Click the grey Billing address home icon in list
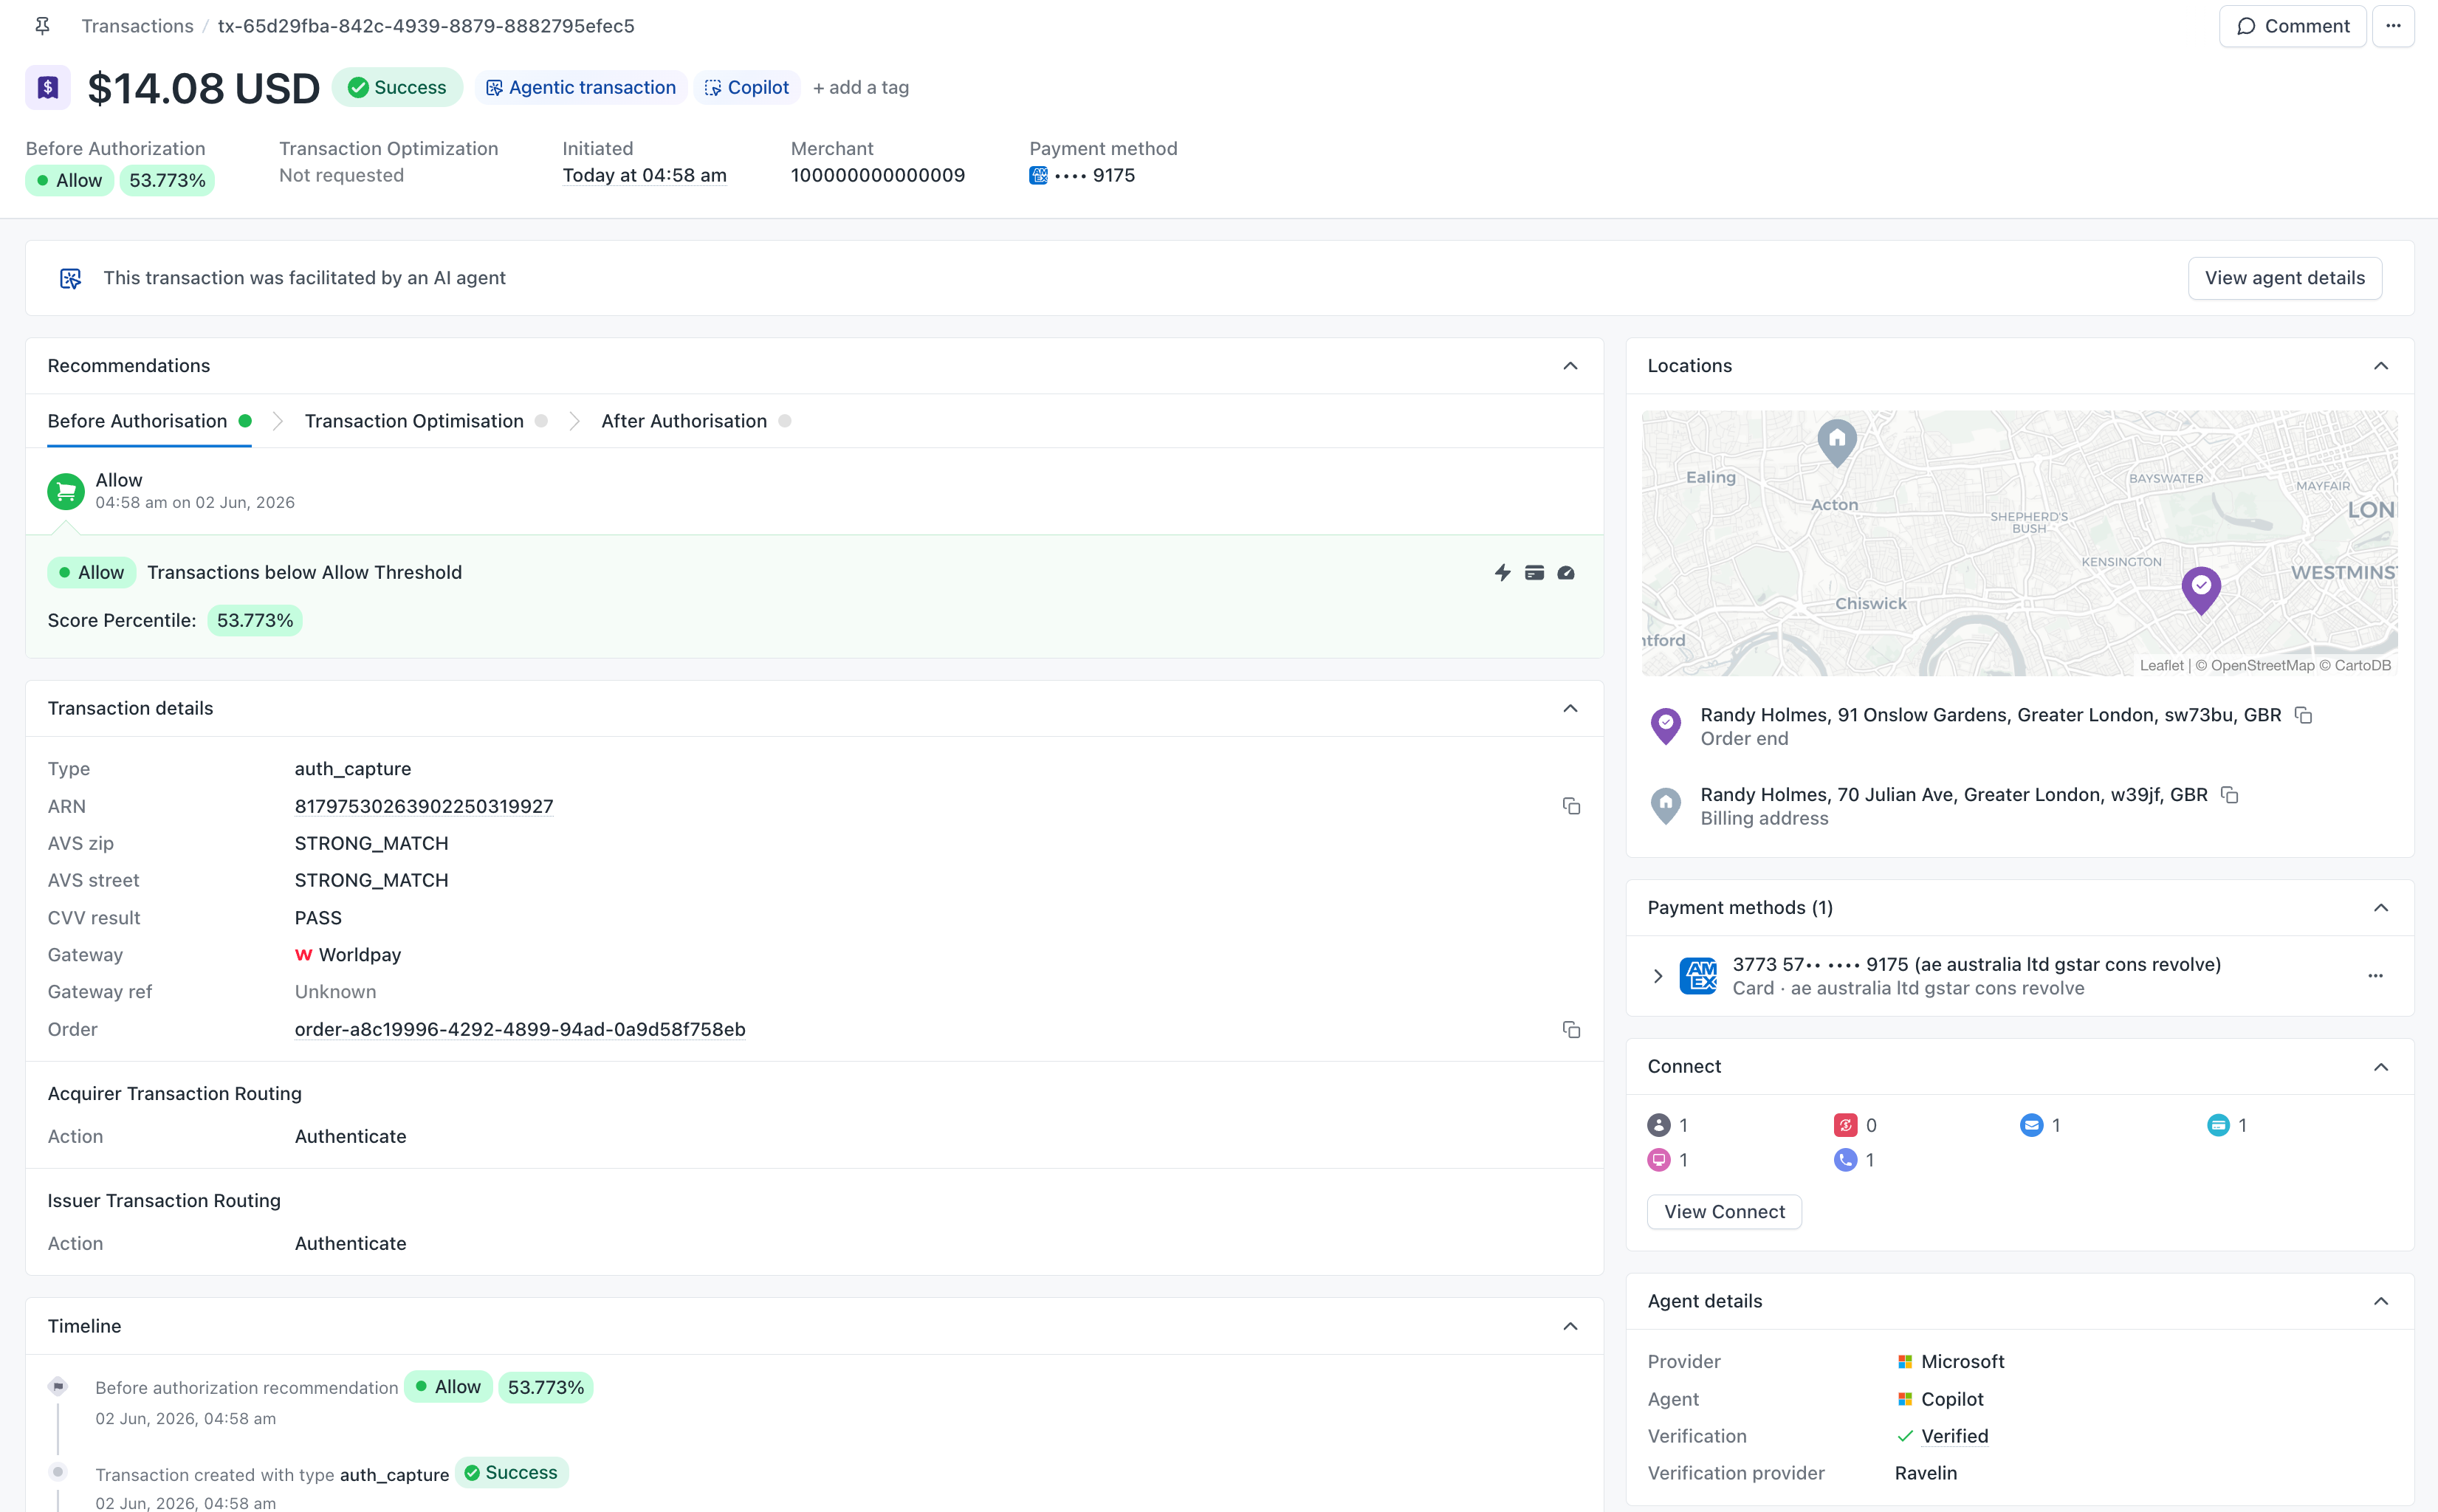The height and width of the screenshot is (1512, 2438). [1666, 806]
